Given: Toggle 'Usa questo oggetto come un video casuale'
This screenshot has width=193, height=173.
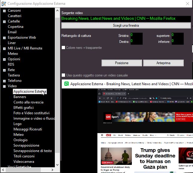Looking at the screenshot, I should click(63, 75).
